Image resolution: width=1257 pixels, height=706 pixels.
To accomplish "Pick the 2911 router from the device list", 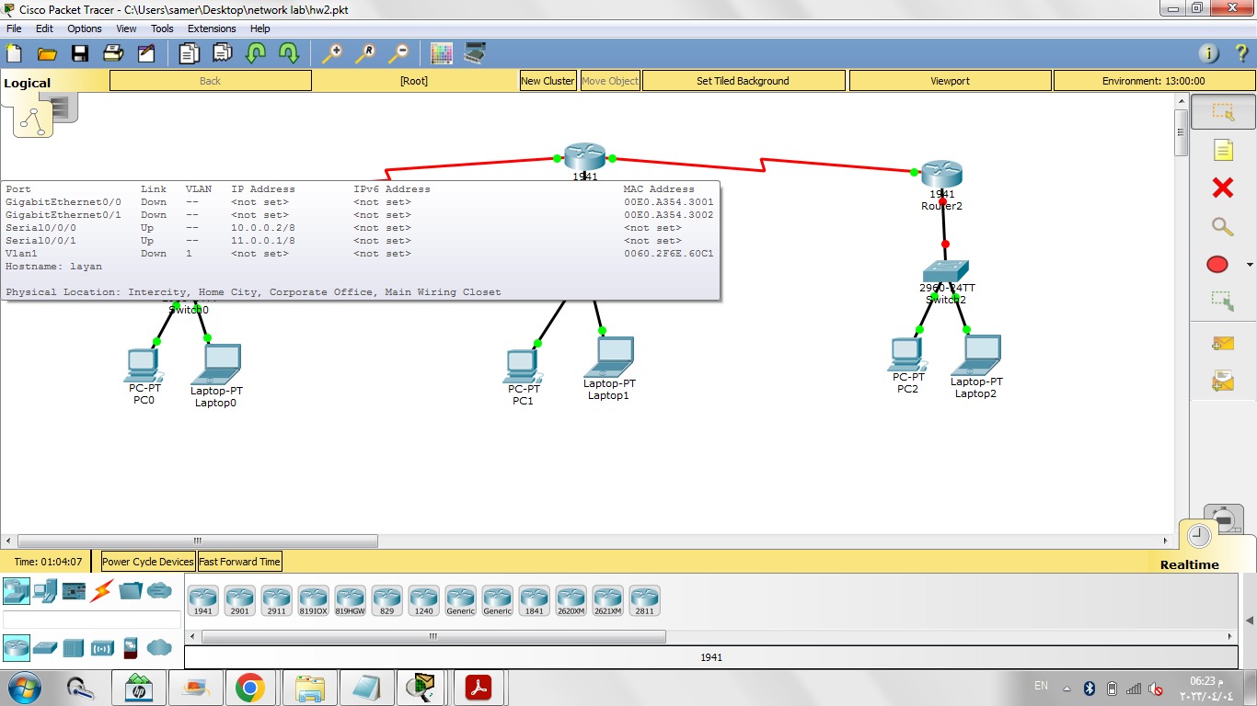I will pos(276,601).
